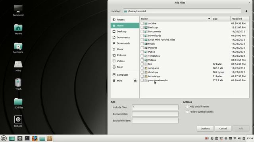Open the printer tray icon
254x142 pixels.
(226, 138)
